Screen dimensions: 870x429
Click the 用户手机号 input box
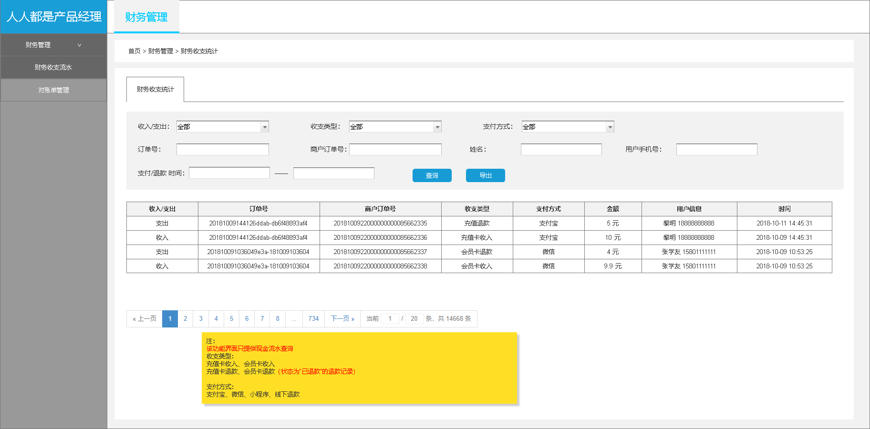716,149
